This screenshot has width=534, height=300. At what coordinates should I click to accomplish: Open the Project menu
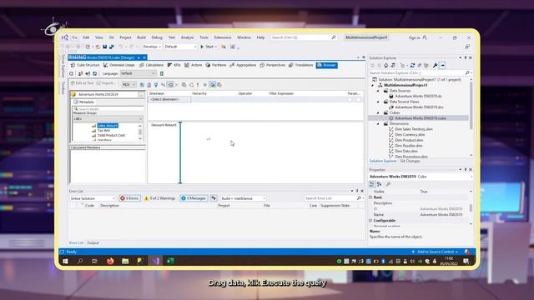pos(125,37)
